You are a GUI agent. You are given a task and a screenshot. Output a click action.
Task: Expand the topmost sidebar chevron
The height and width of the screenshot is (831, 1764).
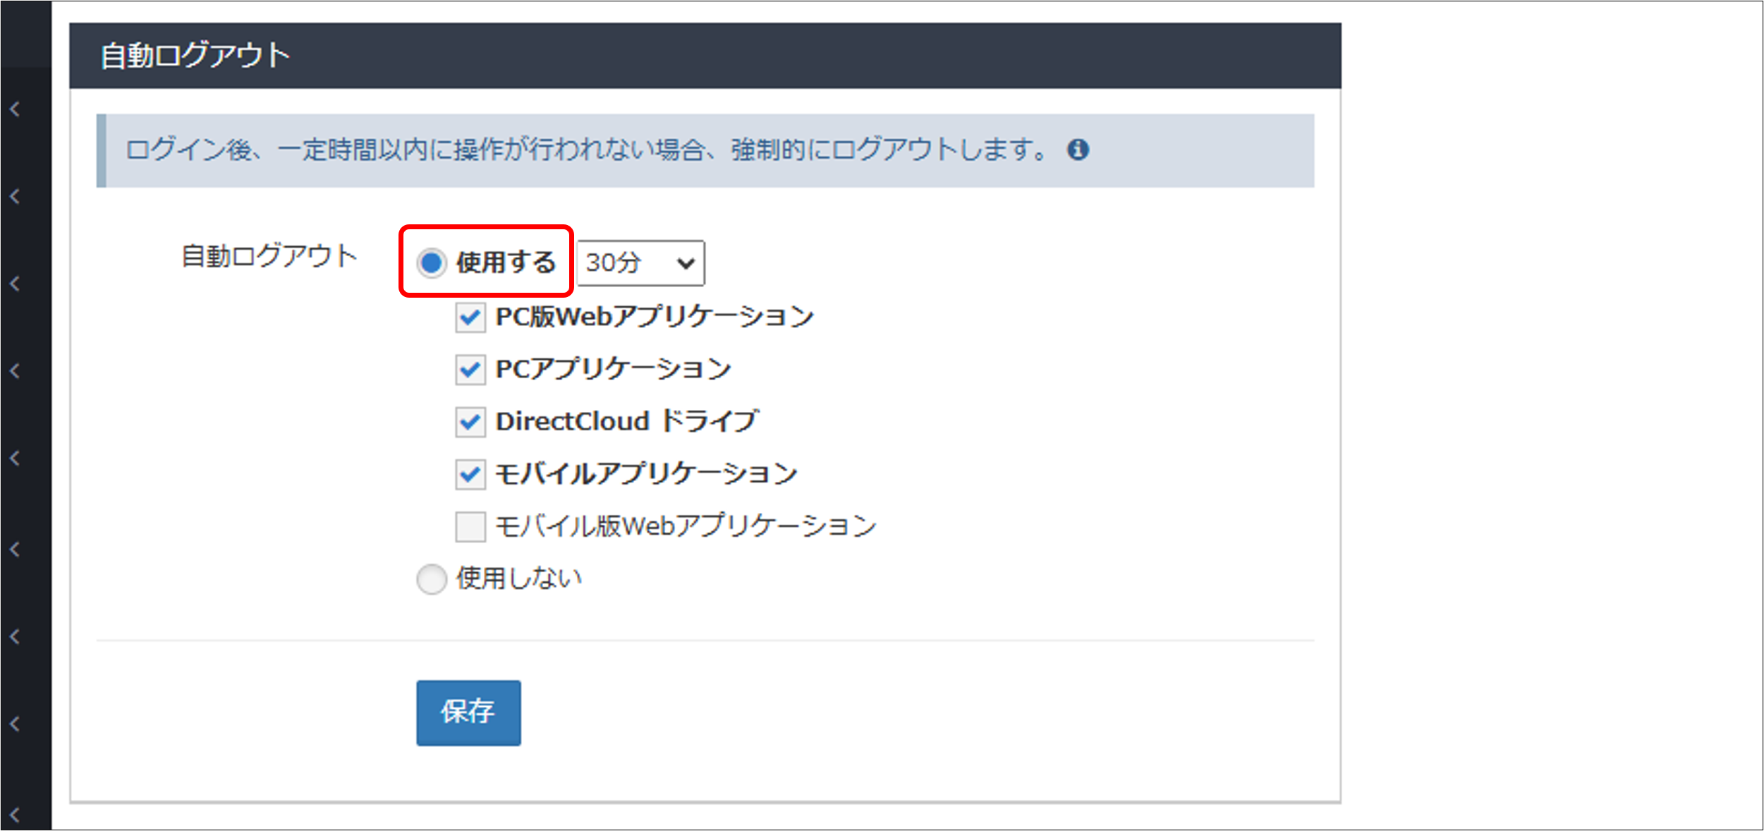(x=15, y=109)
